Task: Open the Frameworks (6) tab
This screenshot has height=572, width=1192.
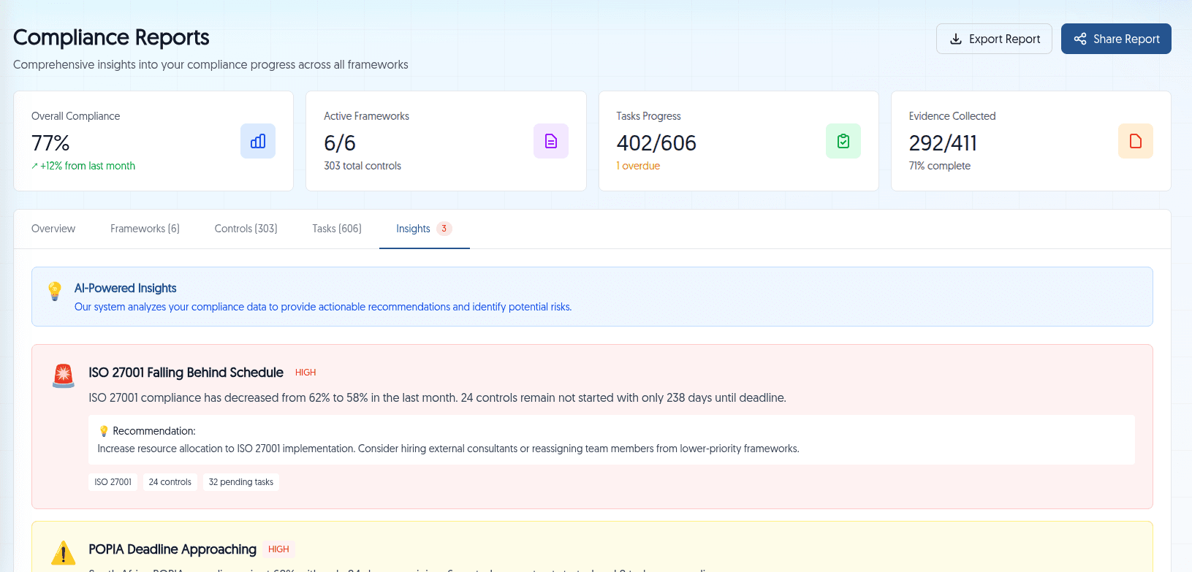Action: click(145, 229)
